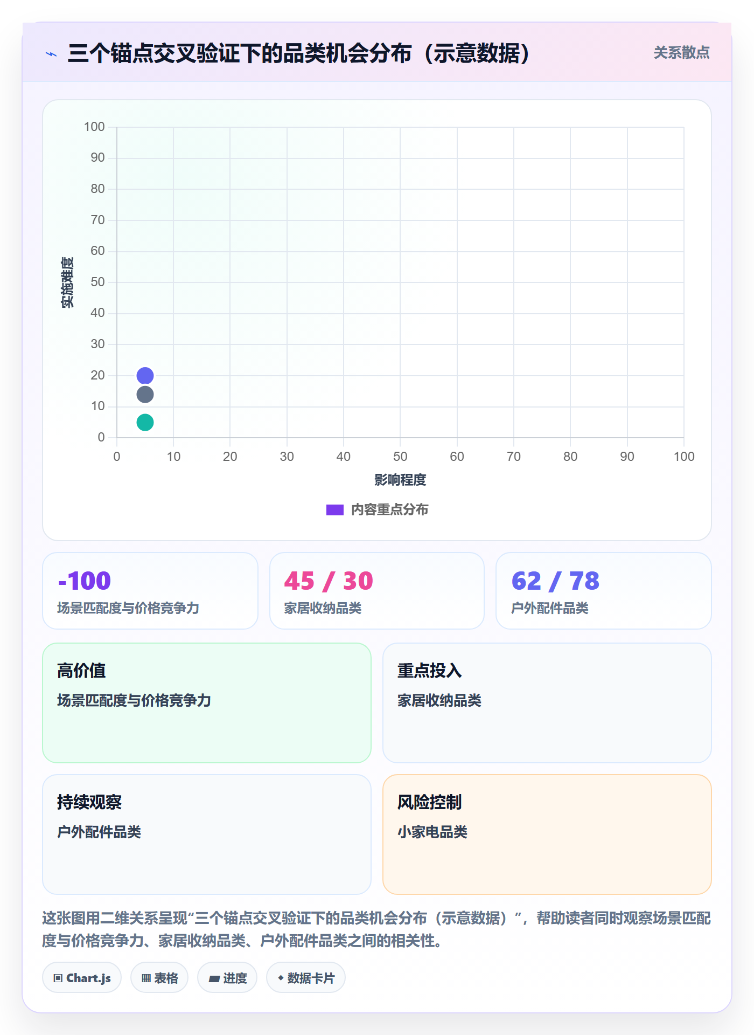Click 小家电品类 in the 风险控制 card
The height and width of the screenshot is (1035, 754).
coord(432,832)
